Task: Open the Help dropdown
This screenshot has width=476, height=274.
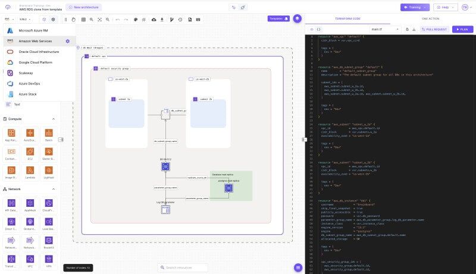Action: (445, 7)
